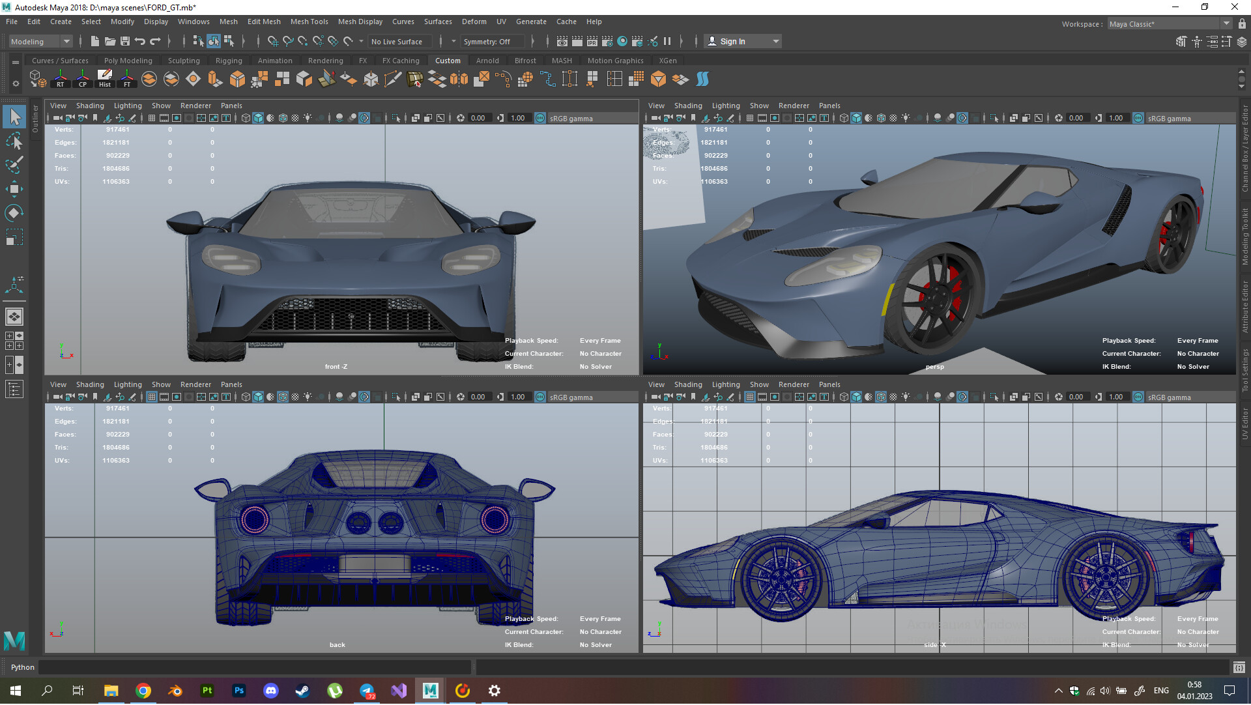Click the Render Settings icon
Screen dimensions: 1251x705
(x=607, y=41)
